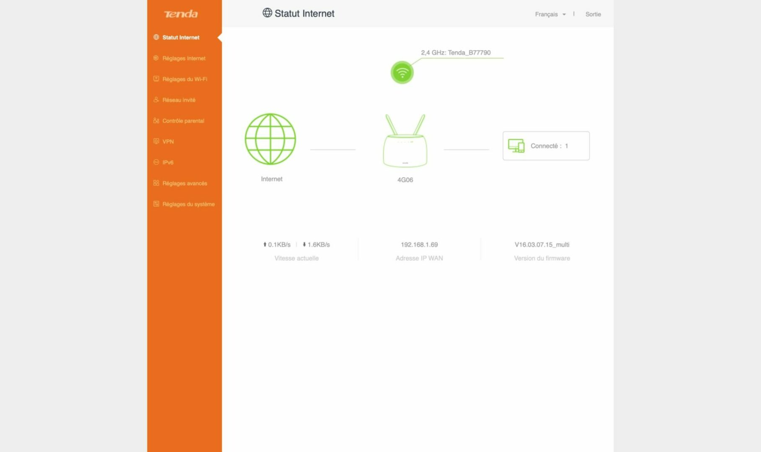Click the green Internet globe icon
This screenshot has width=761, height=452.
click(x=270, y=139)
